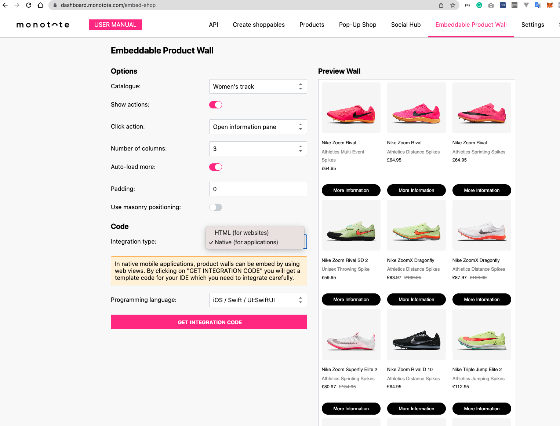Image resolution: width=560 pixels, height=426 pixels.
Task: Go back to the previous page
Action: pos(5,5)
